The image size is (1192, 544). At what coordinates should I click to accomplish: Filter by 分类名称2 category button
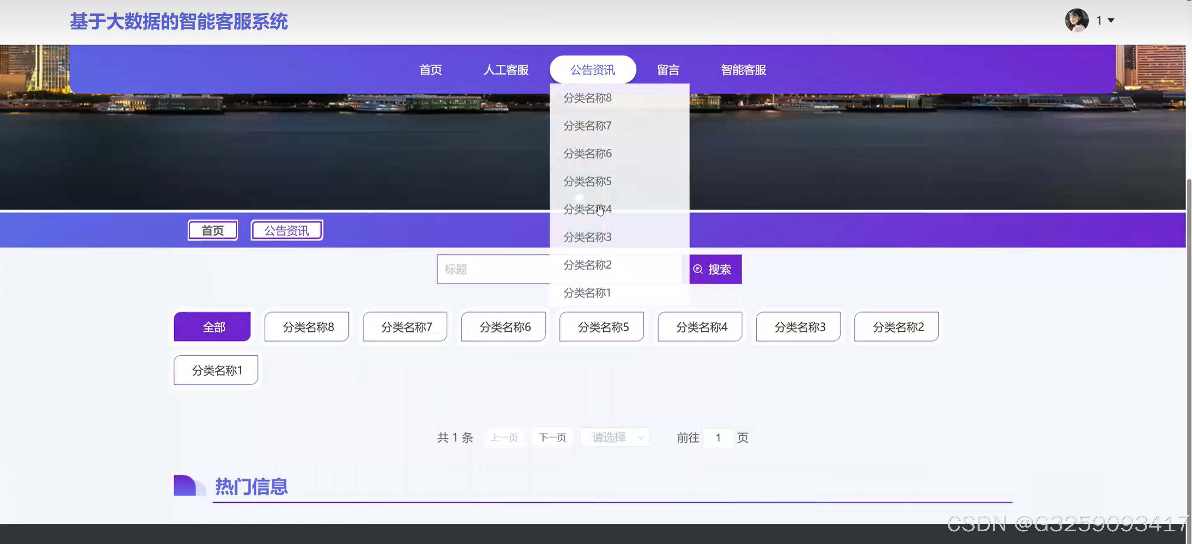[x=896, y=326]
